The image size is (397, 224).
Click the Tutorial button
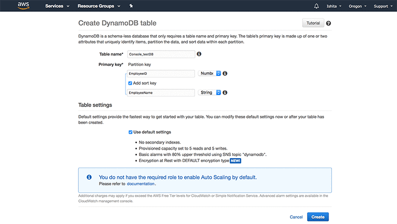click(313, 23)
